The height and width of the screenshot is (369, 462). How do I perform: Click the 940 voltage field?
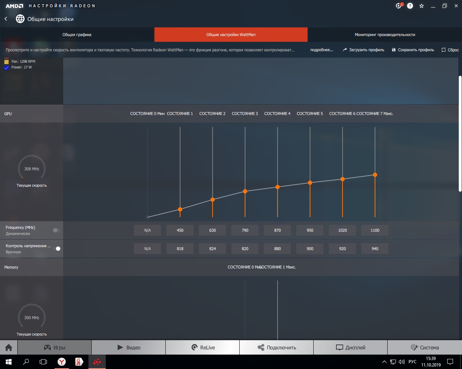point(375,249)
